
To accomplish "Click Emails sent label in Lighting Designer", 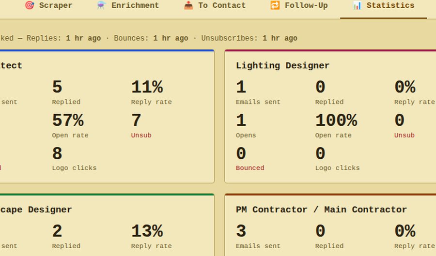I will click(258, 102).
